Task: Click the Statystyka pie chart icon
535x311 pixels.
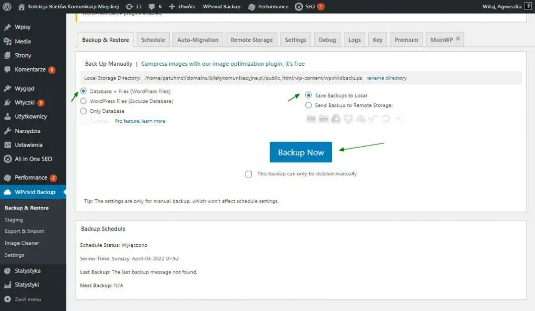Action: [7, 271]
